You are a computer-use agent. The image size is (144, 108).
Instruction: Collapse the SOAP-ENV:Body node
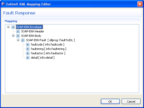pos(13,36)
